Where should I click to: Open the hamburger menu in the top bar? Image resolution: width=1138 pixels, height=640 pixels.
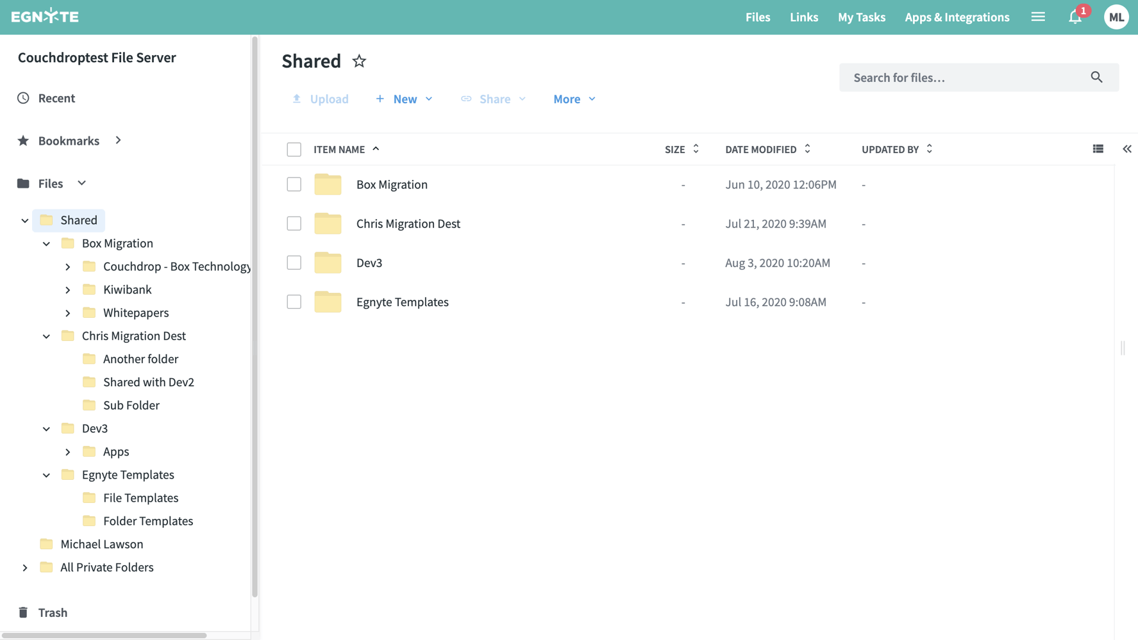click(1037, 16)
